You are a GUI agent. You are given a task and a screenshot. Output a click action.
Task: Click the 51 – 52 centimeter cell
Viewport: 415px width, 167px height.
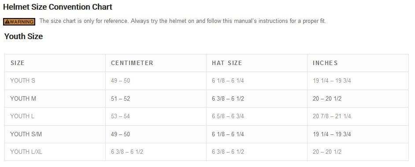coord(120,99)
